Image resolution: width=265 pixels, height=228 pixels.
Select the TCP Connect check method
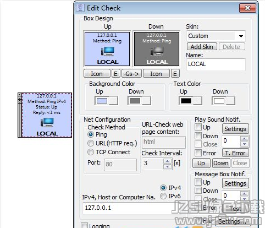[x=91, y=152]
